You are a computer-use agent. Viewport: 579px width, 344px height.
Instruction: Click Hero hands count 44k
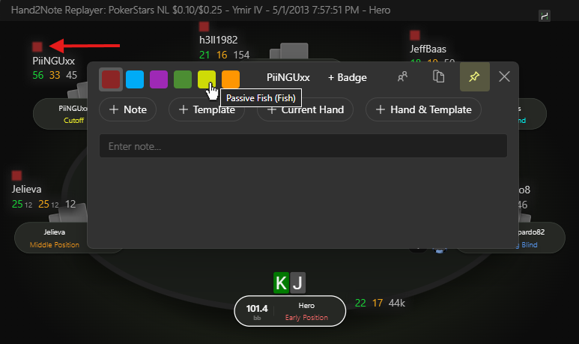click(397, 303)
